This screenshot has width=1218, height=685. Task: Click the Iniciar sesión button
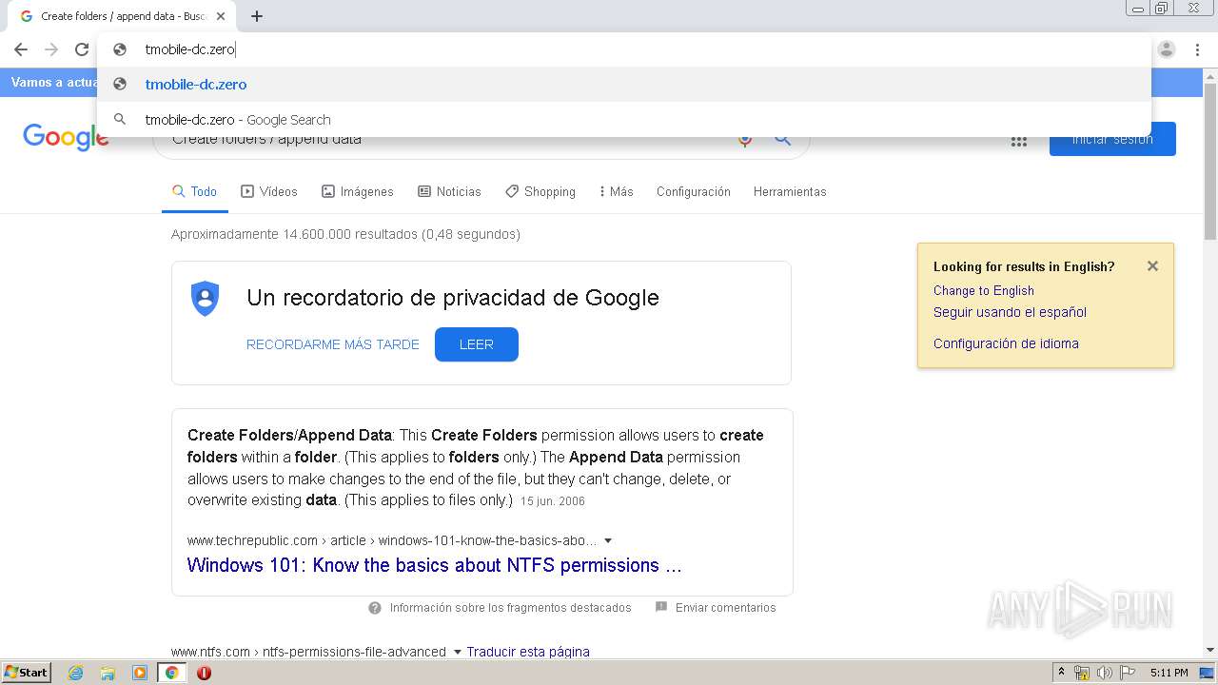pyautogui.click(x=1112, y=139)
